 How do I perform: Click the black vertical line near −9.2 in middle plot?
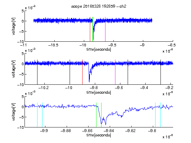click(160, 72)
